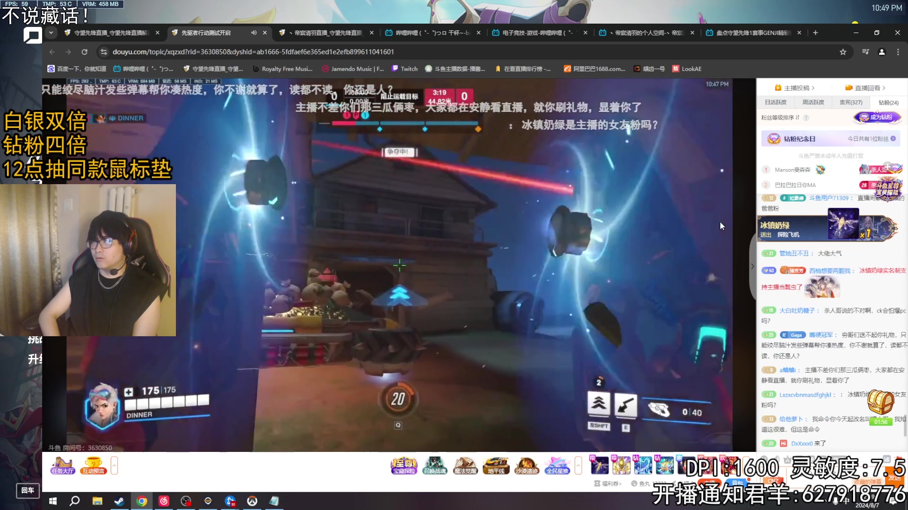908x510 pixels.
Task: Open Windows taskbar search
Action: click(x=75, y=501)
